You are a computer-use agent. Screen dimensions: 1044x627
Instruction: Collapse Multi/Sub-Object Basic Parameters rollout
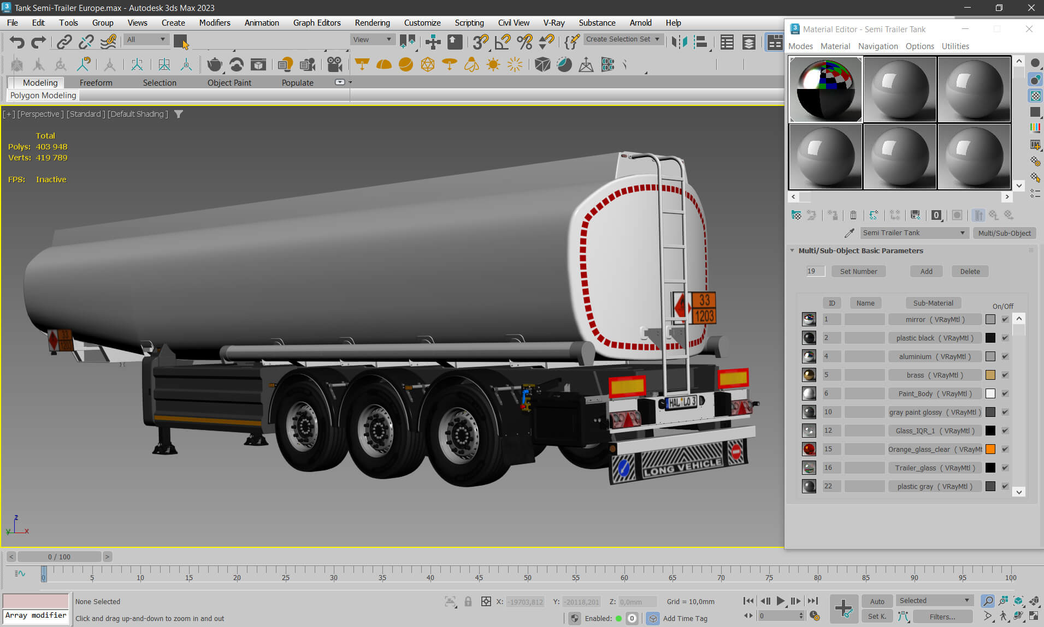click(x=860, y=250)
